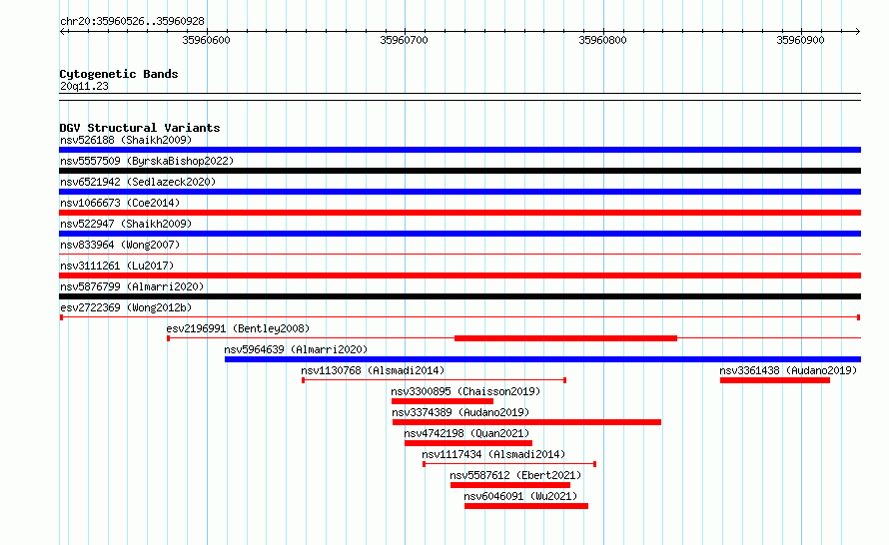Click the blue bar under nsv5964639
Image resolution: width=889 pixels, height=545 pixels.
pos(542,359)
